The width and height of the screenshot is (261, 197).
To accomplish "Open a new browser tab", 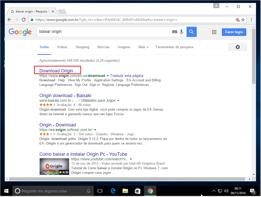I will pyautogui.click(x=62, y=11).
